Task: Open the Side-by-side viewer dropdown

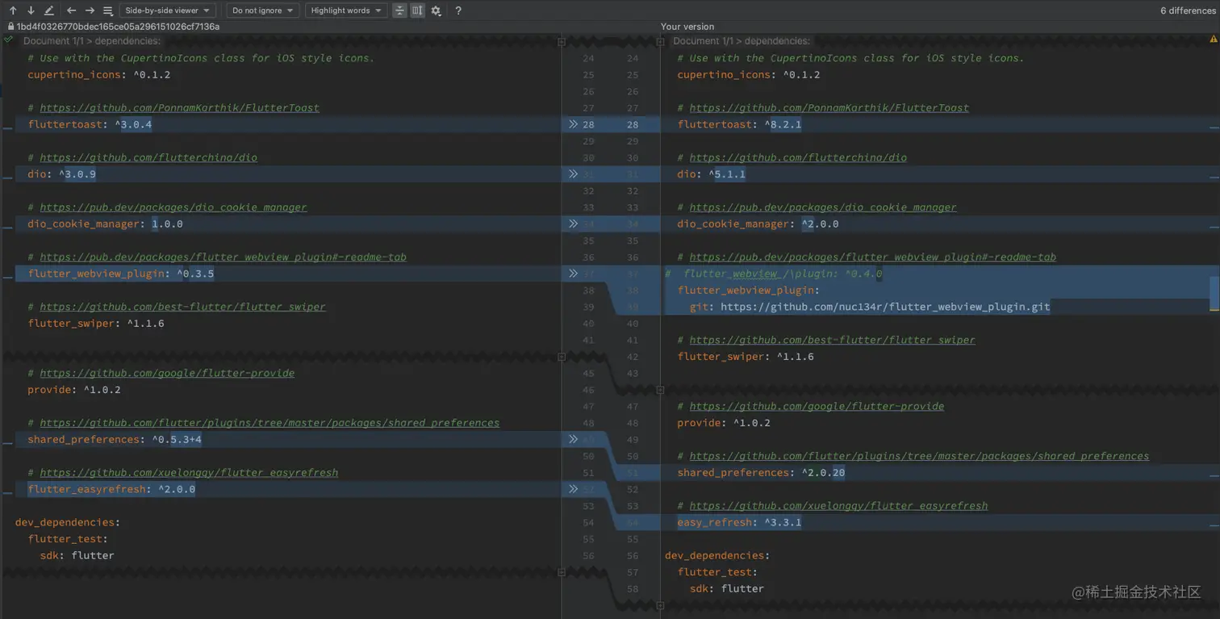Action: coord(167,10)
